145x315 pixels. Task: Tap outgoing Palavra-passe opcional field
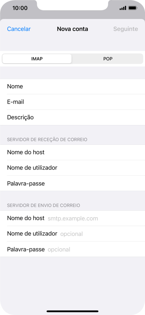[x=72, y=249]
